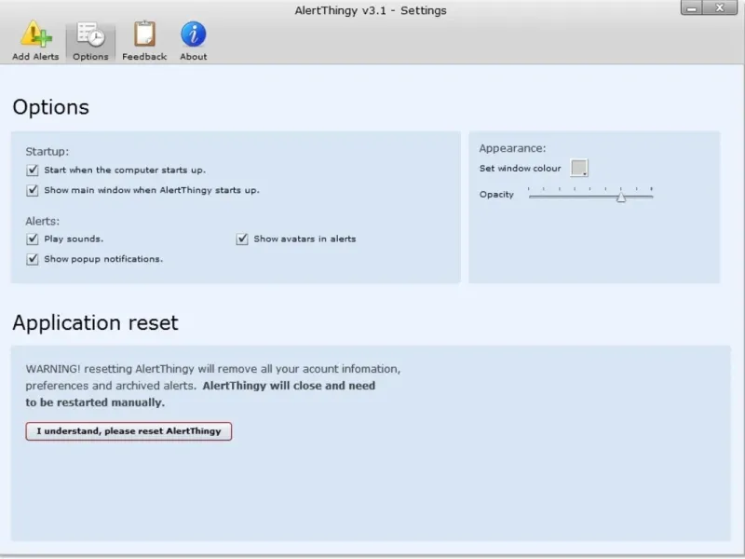Screen dimensions: 745x559
Task: Click the WARNING! resetting AlertThingy text
Action: 213,386
